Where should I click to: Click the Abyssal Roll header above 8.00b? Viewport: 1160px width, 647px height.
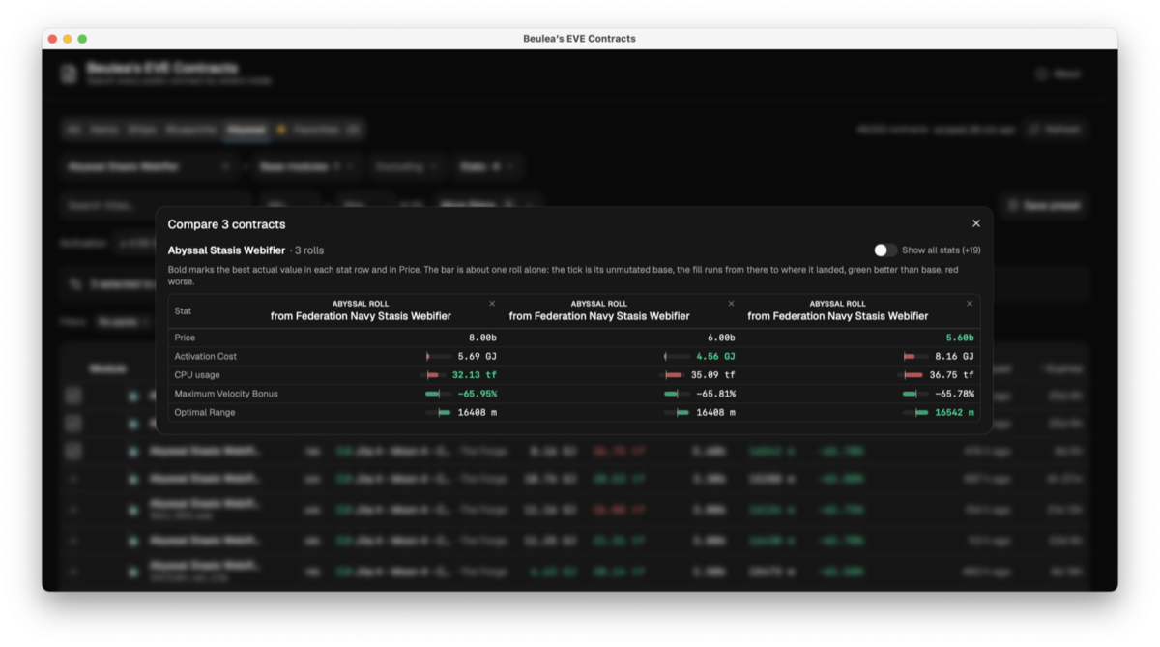tap(361, 304)
